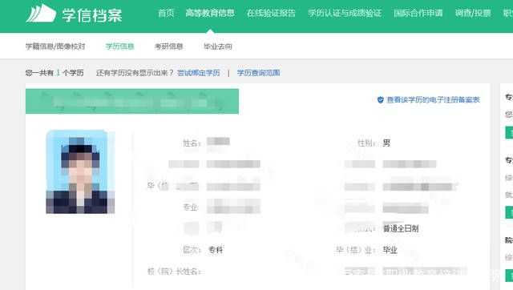Open 在线验证报告 in the top navigation
This screenshot has height=290, width=513.
(271, 13)
